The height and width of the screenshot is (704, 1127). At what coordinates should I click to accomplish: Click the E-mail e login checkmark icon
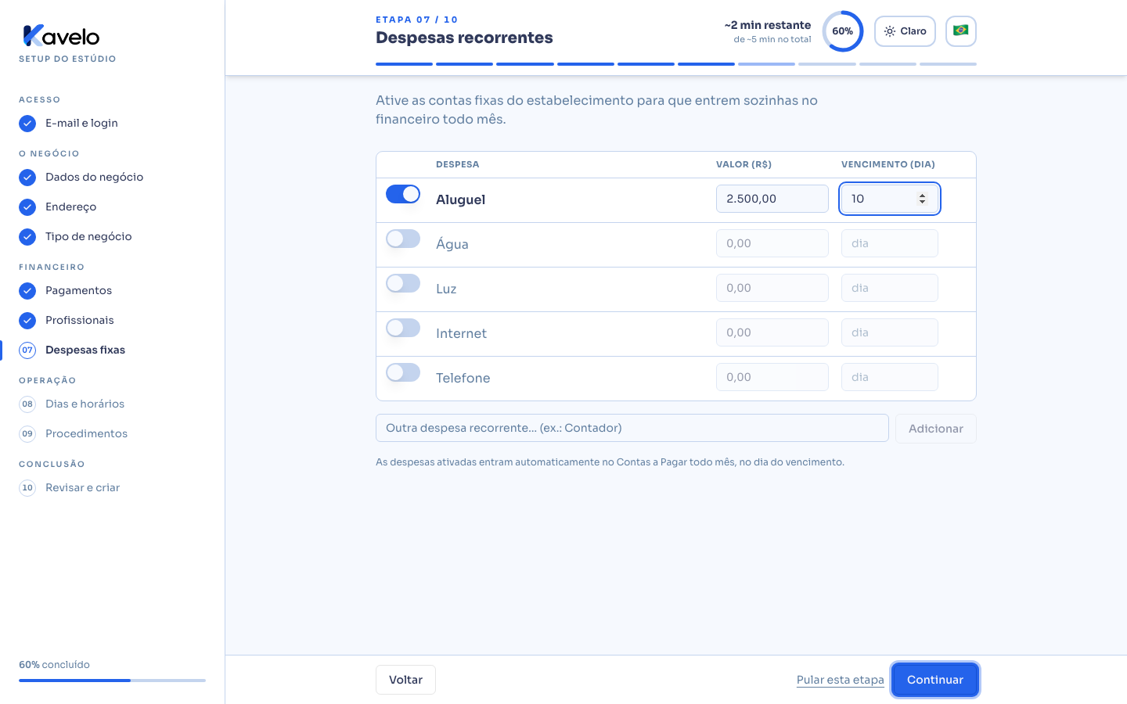pyautogui.click(x=27, y=124)
